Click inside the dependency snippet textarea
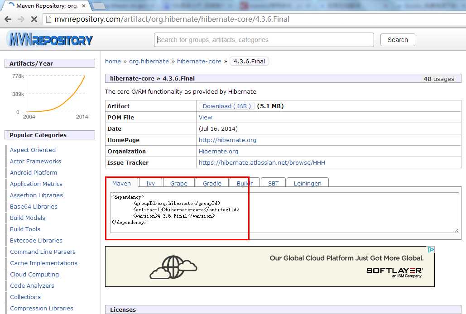Image resolution: width=466 pixels, height=314 pixels. (284, 213)
